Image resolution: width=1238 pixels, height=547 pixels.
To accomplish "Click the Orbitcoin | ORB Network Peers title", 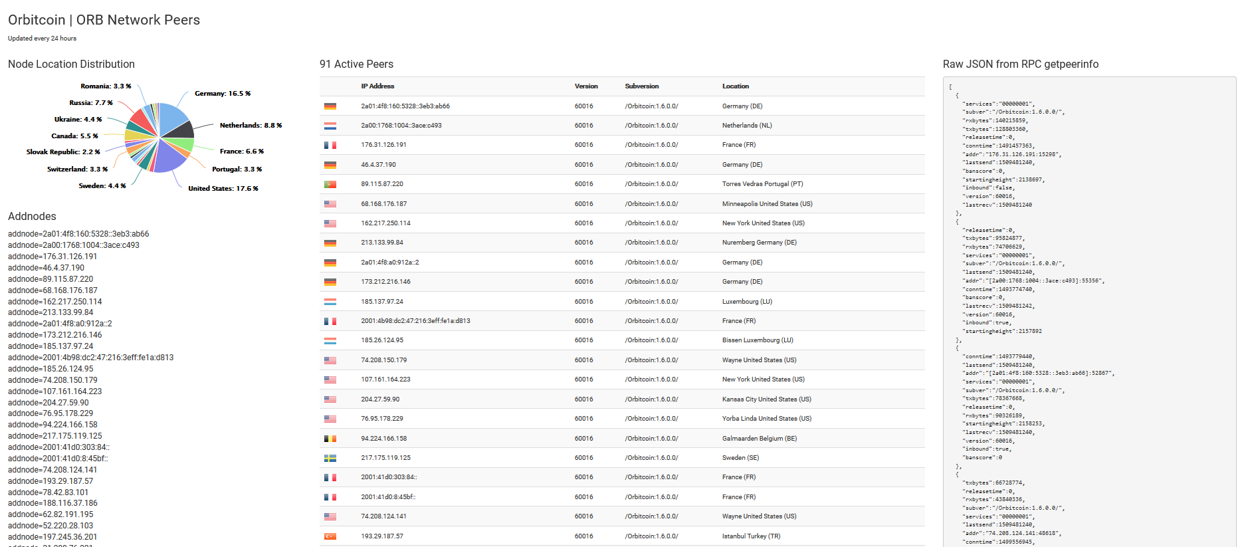I will tap(104, 20).
